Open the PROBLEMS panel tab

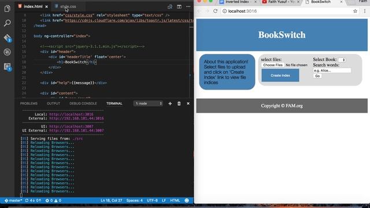28,103
